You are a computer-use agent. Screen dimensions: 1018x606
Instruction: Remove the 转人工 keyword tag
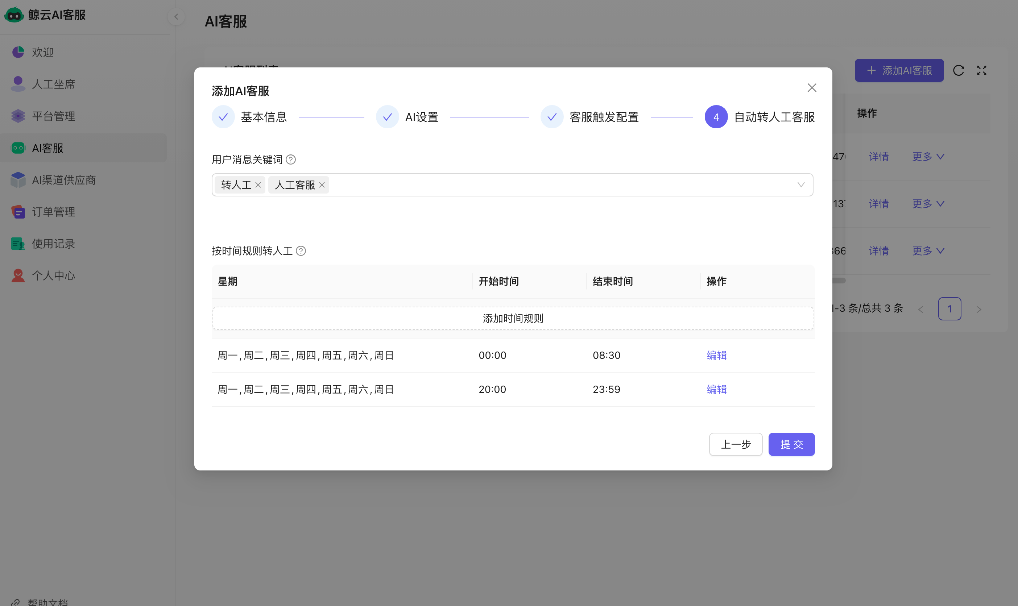pyautogui.click(x=258, y=185)
